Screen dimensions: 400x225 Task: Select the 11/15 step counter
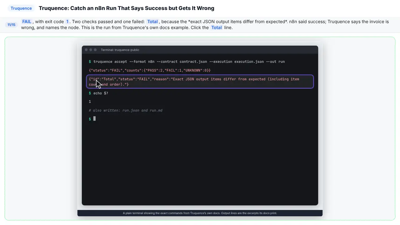click(11, 25)
